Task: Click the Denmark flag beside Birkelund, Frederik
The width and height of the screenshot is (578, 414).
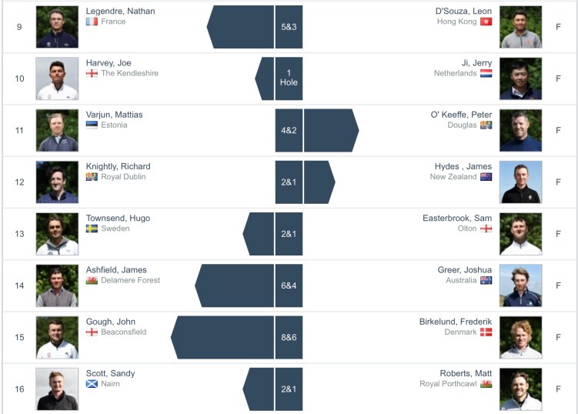Action: (x=486, y=332)
